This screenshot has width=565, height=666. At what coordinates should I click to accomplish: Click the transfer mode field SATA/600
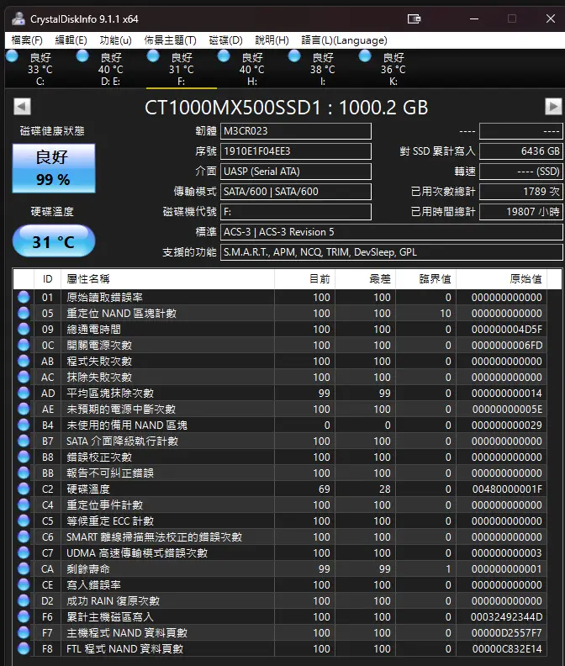[296, 192]
